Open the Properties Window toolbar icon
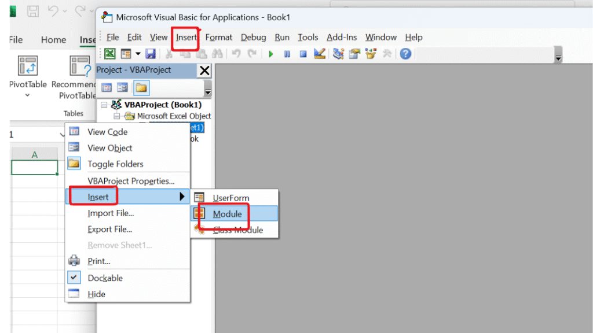 354,54
